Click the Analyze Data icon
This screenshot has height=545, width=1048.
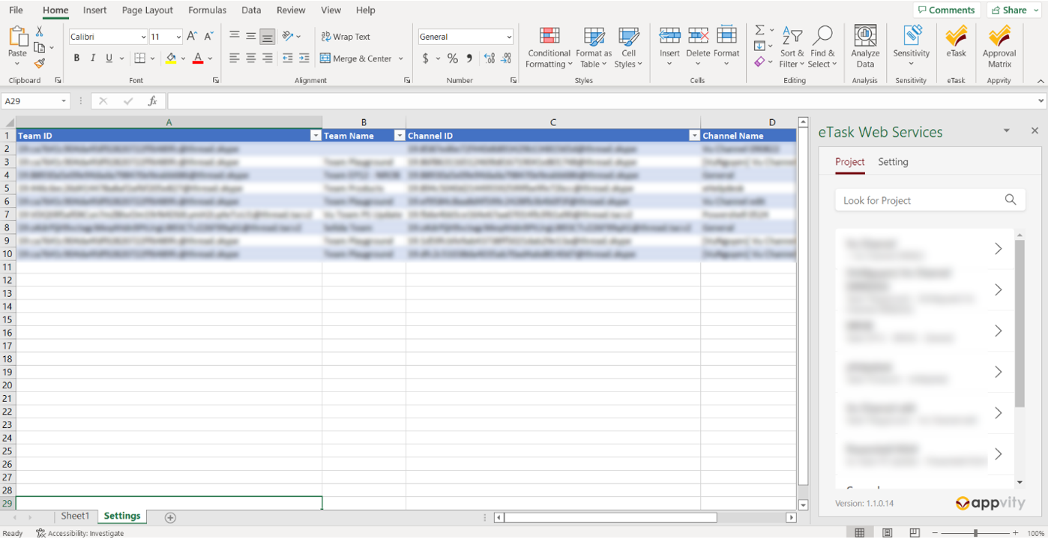pyautogui.click(x=865, y=45)
